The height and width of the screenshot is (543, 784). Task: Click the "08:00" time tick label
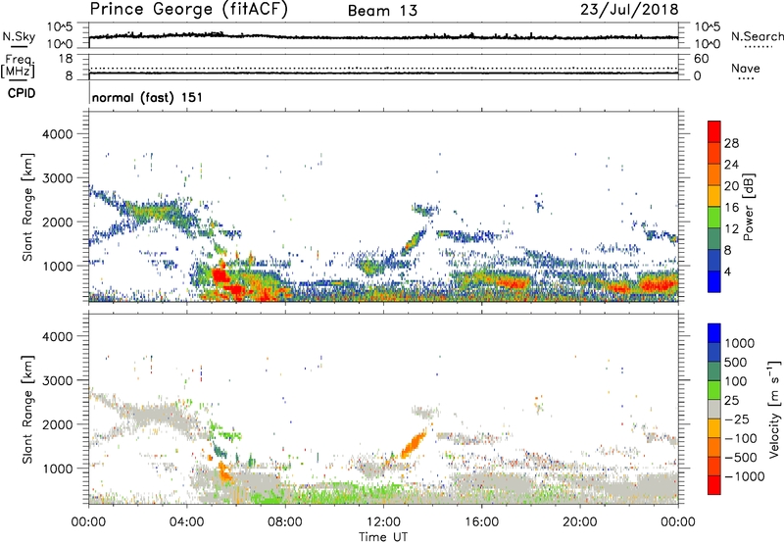pos(285,522)
